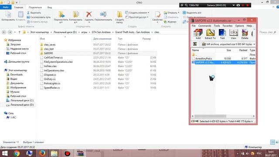The height and width of the screenshot is (157, 279).
Task: Click the WinRAR View icon
Action: click(x=234, y=33)
